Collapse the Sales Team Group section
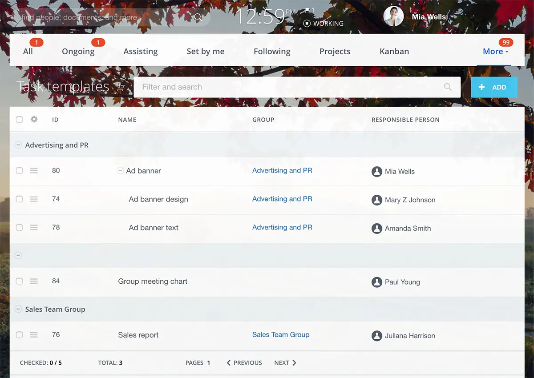The height and width of the screenshot is (378, 534). click(x=18, y=309)
